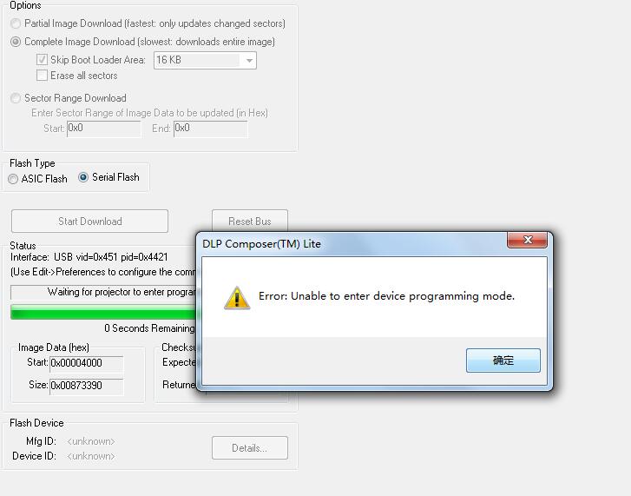631x496 pixels.
Task: Close the DLP Composer Lite error dialog
Action: 527,241
